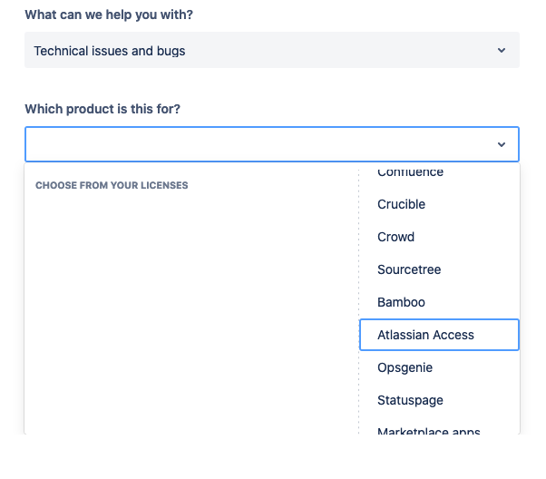The width and height of the screenshot is (546, 479).
Task: Focus the empty product search field
Action: point(254,145)
